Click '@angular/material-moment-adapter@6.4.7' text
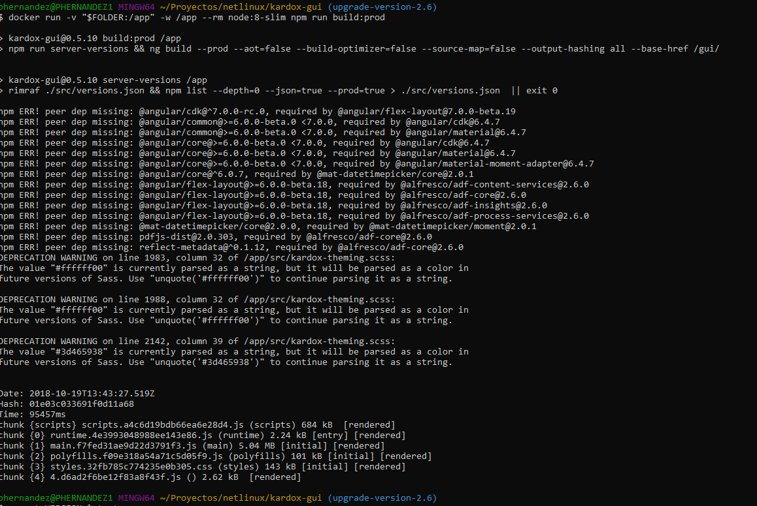757x506 pixels. coord(494,164)
